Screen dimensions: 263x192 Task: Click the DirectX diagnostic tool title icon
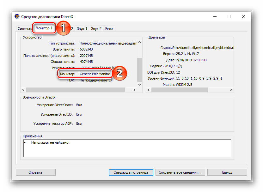[17, 16]
